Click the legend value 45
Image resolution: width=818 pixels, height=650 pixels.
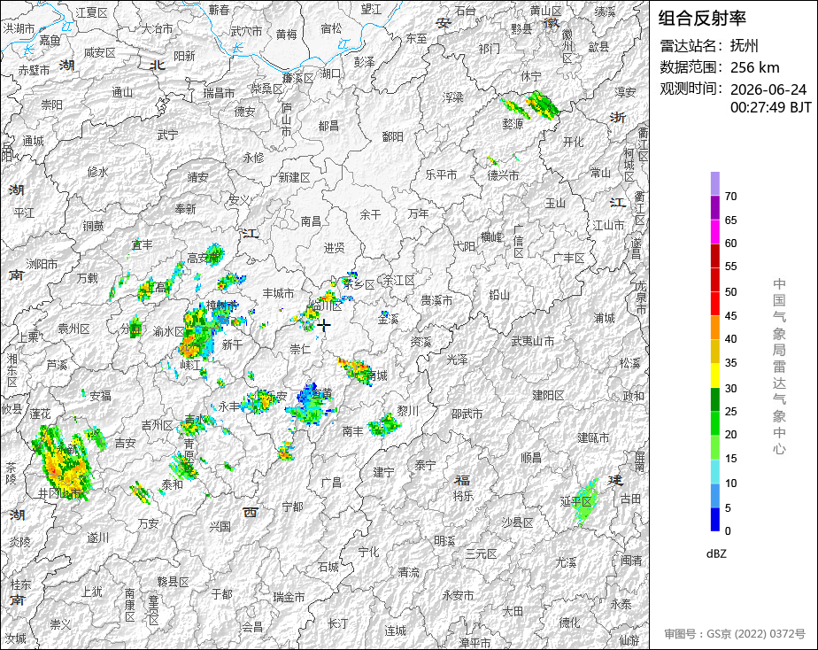[730, 316]
